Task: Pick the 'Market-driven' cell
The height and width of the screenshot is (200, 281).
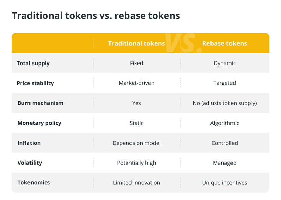Action: (x=136, y=83)
